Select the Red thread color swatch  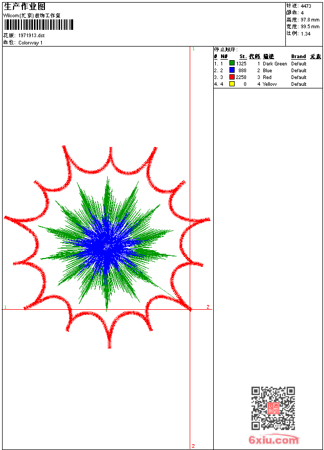(232, 77)
